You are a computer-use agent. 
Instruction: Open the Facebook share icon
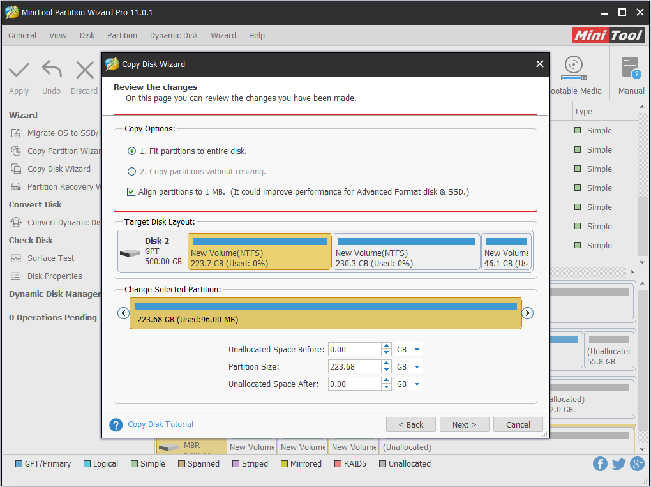click(600, 464)
